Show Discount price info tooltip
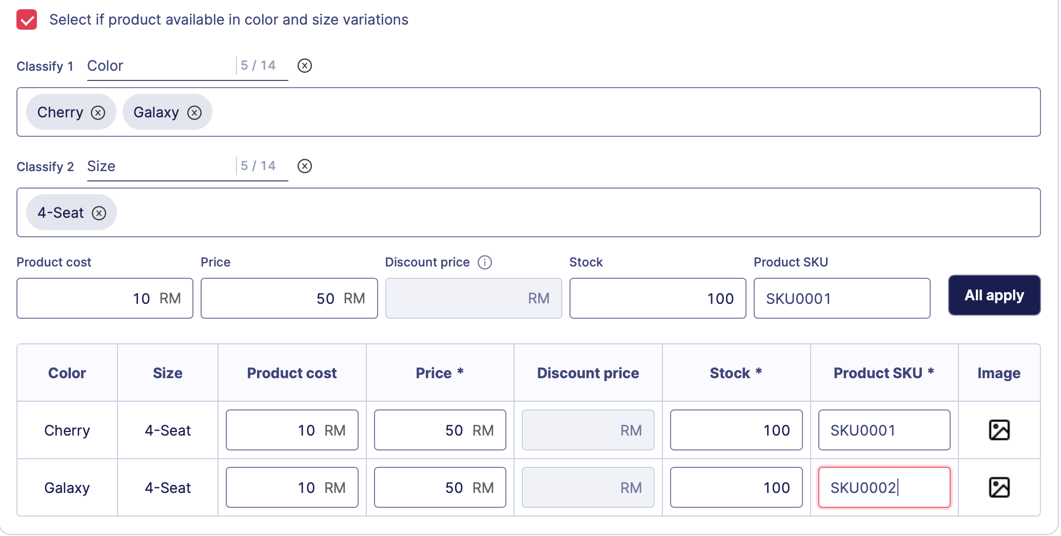This screenshot has width=1061, height=536. pyautogui.click(x=485, y=262)
